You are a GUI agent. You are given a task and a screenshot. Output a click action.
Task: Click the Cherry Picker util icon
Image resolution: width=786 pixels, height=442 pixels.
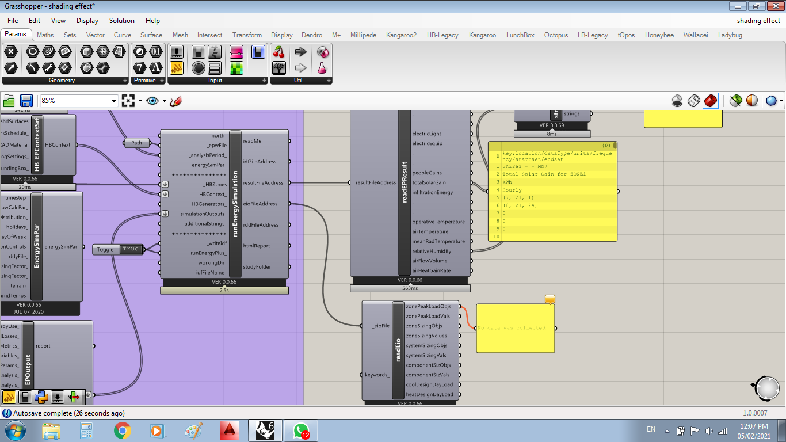click(279, 52)
